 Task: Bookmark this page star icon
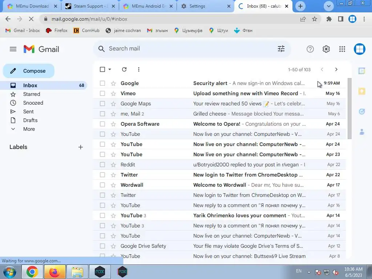[315, 19]
